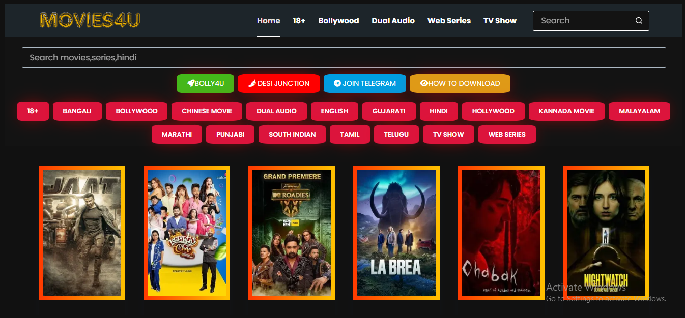Filter by Hollywood category tag
The height and width of the screenshot is (318, 685).
(x=493, y=111)
